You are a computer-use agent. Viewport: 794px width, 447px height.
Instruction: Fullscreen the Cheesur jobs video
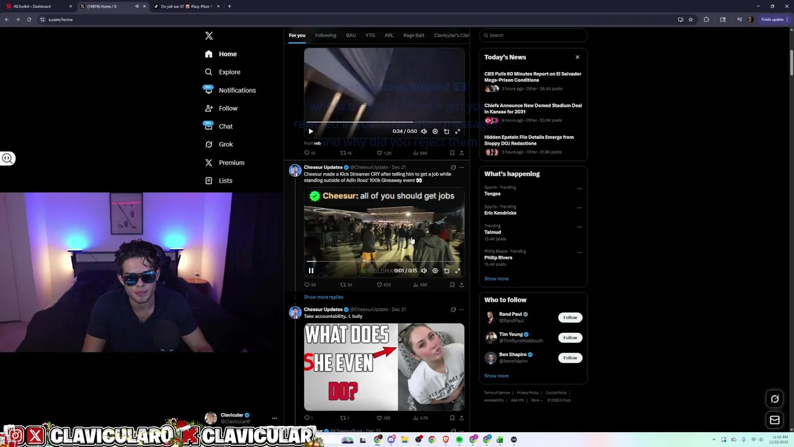click(x=458, y=271)
